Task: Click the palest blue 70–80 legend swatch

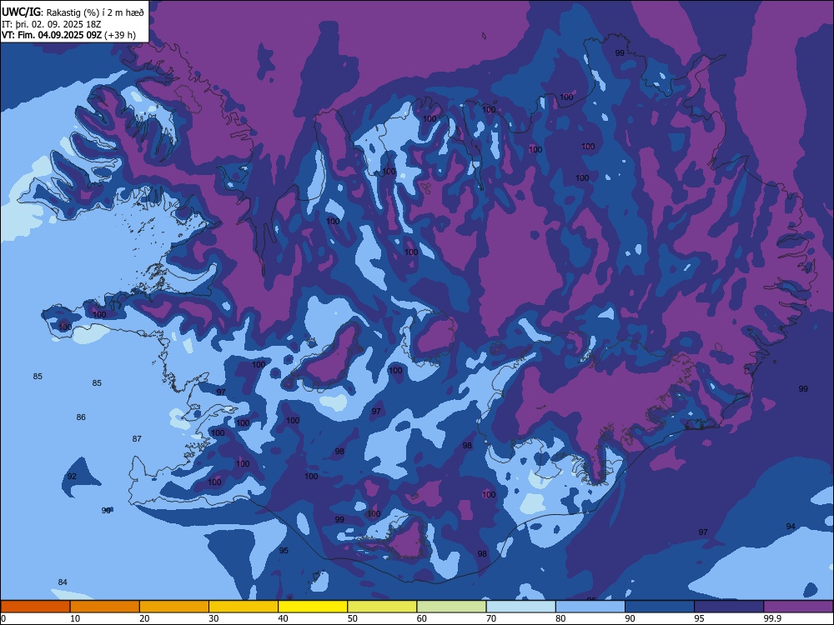Action: [x=521, y=607]
